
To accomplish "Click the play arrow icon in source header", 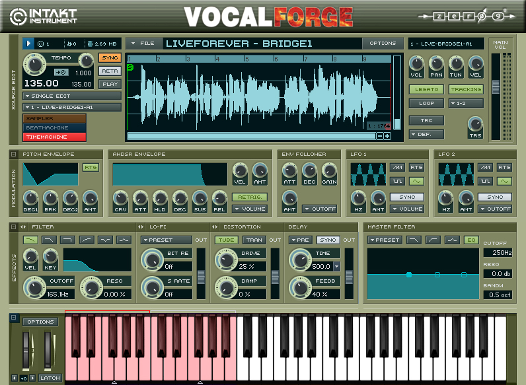I will (28, 44).
